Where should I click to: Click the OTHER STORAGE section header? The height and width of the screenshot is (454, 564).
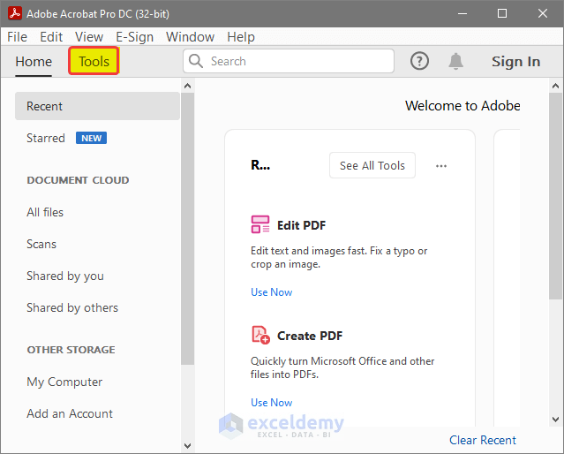[71, 350]
